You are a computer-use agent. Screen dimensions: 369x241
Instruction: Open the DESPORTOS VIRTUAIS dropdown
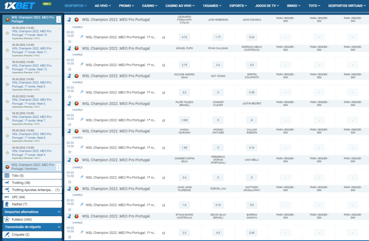pos(347,6)
